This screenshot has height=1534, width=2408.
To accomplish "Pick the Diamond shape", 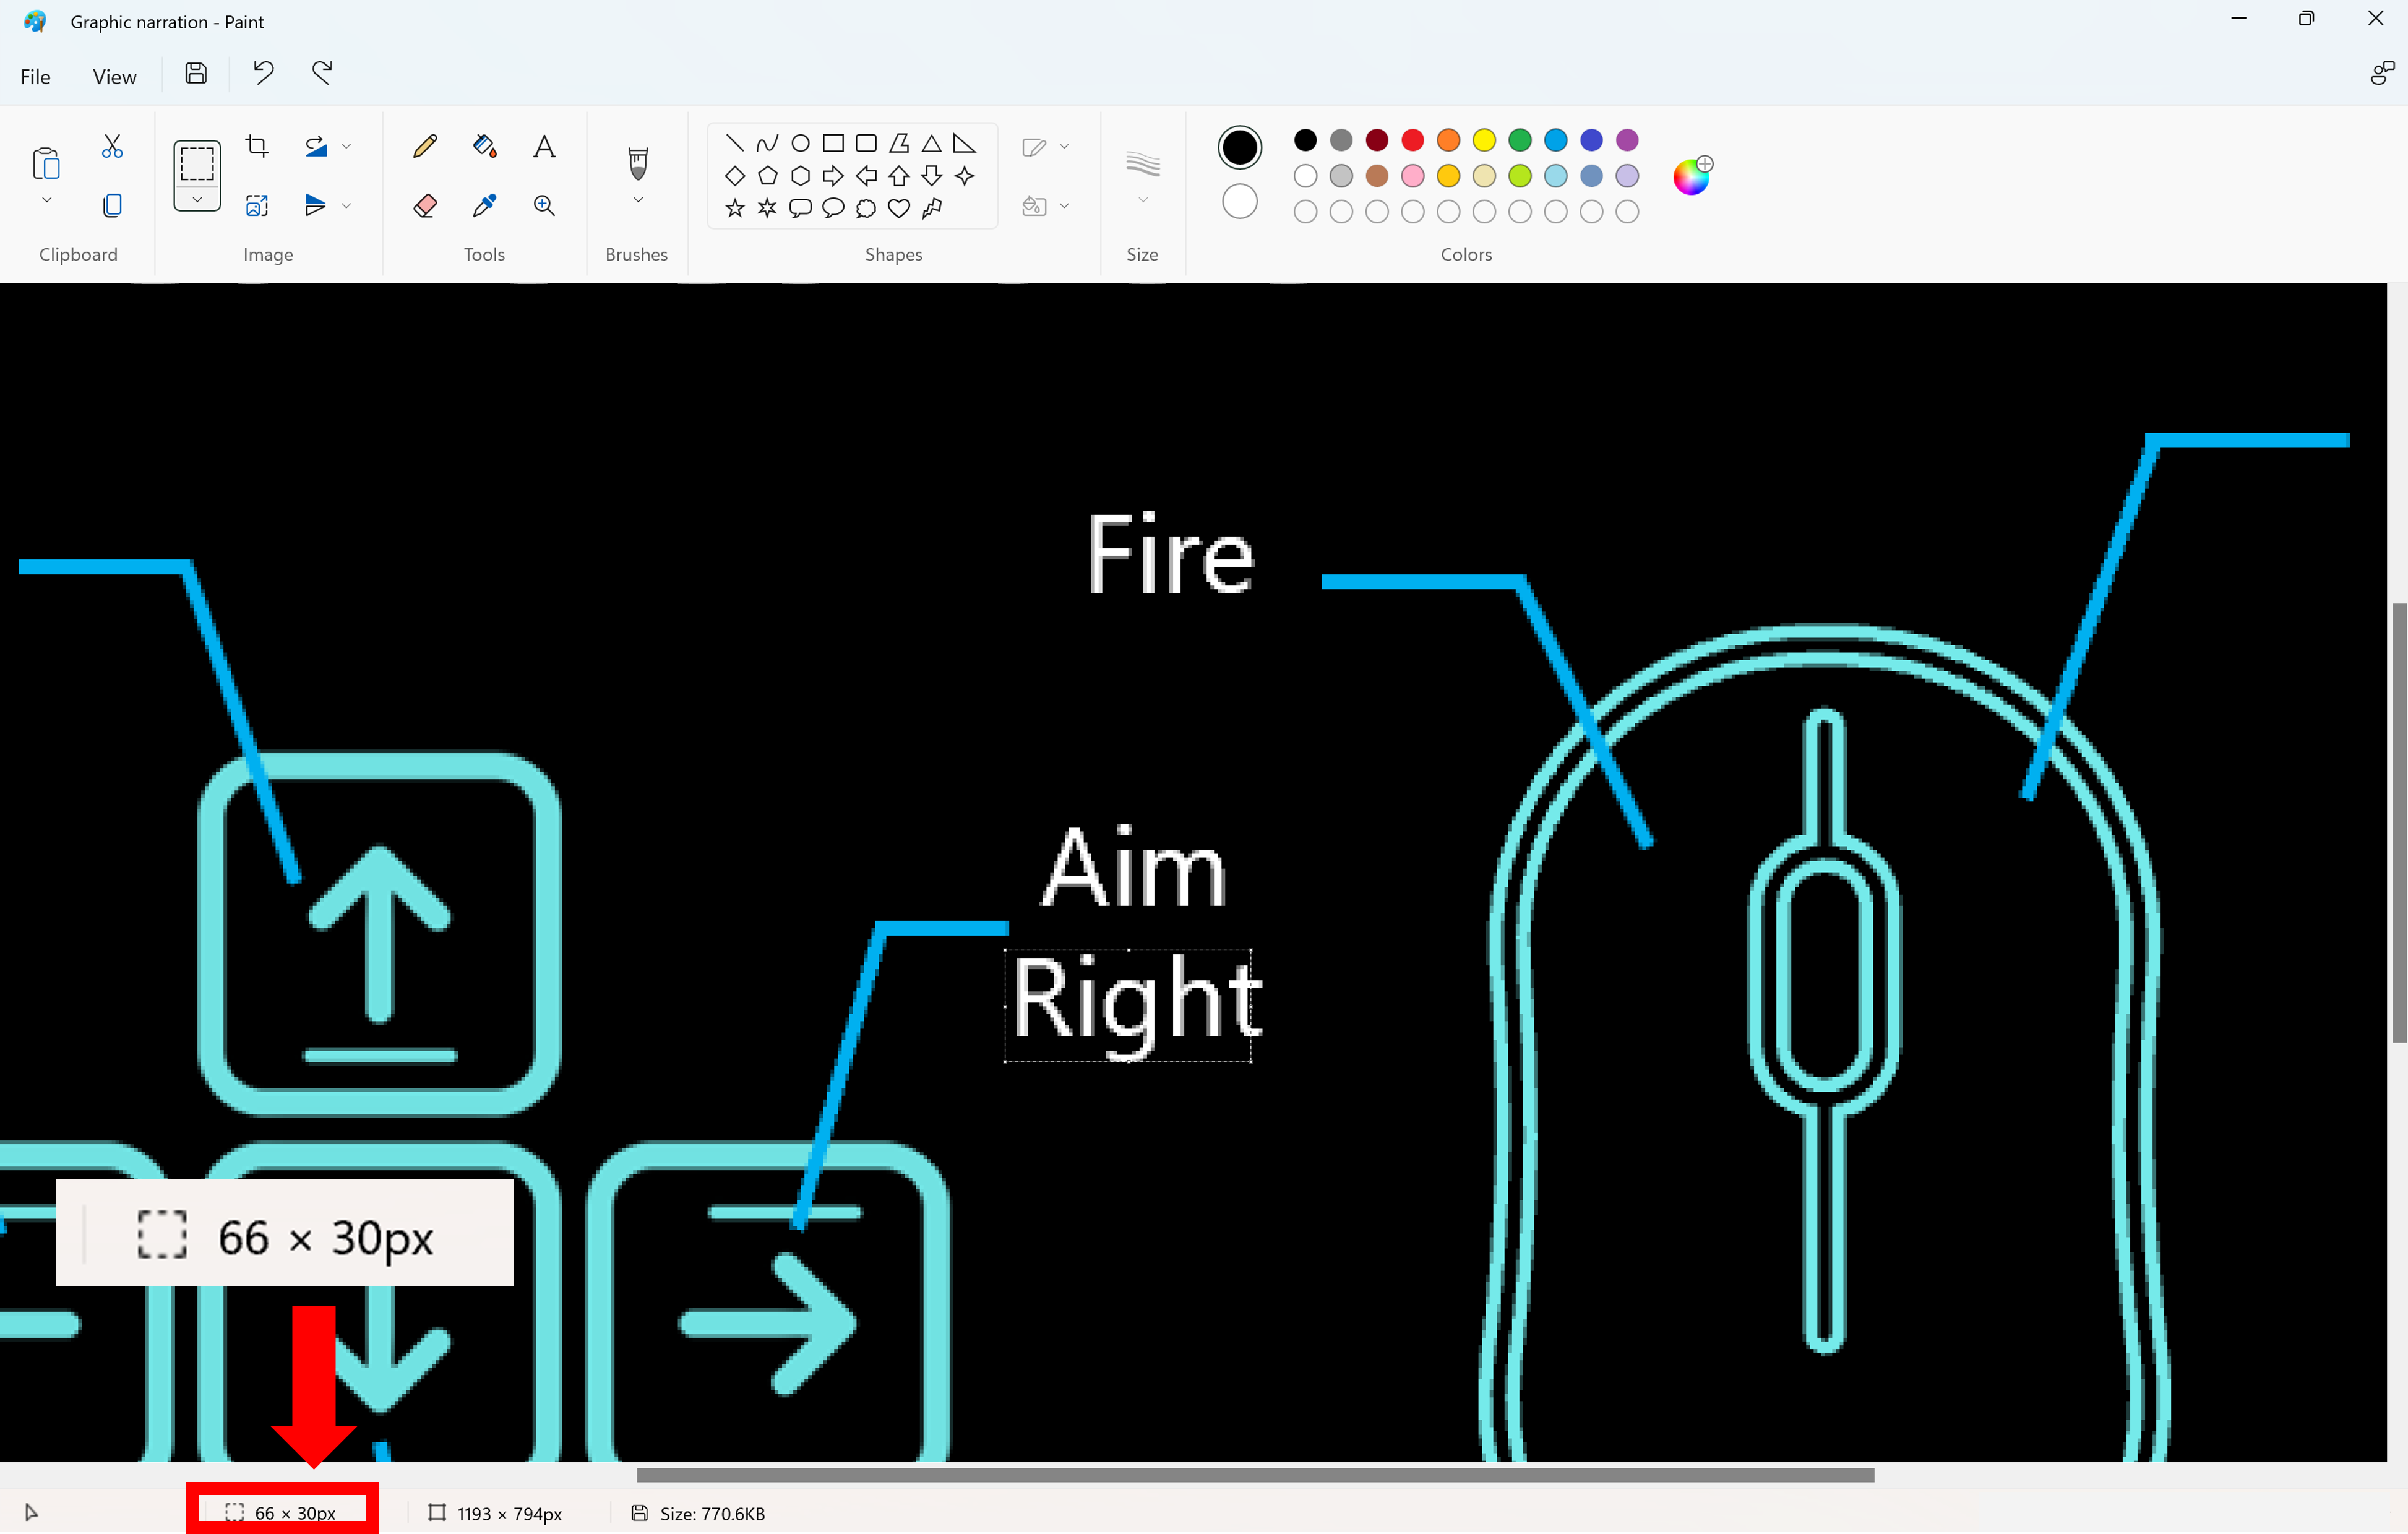I will coord(735,176).
